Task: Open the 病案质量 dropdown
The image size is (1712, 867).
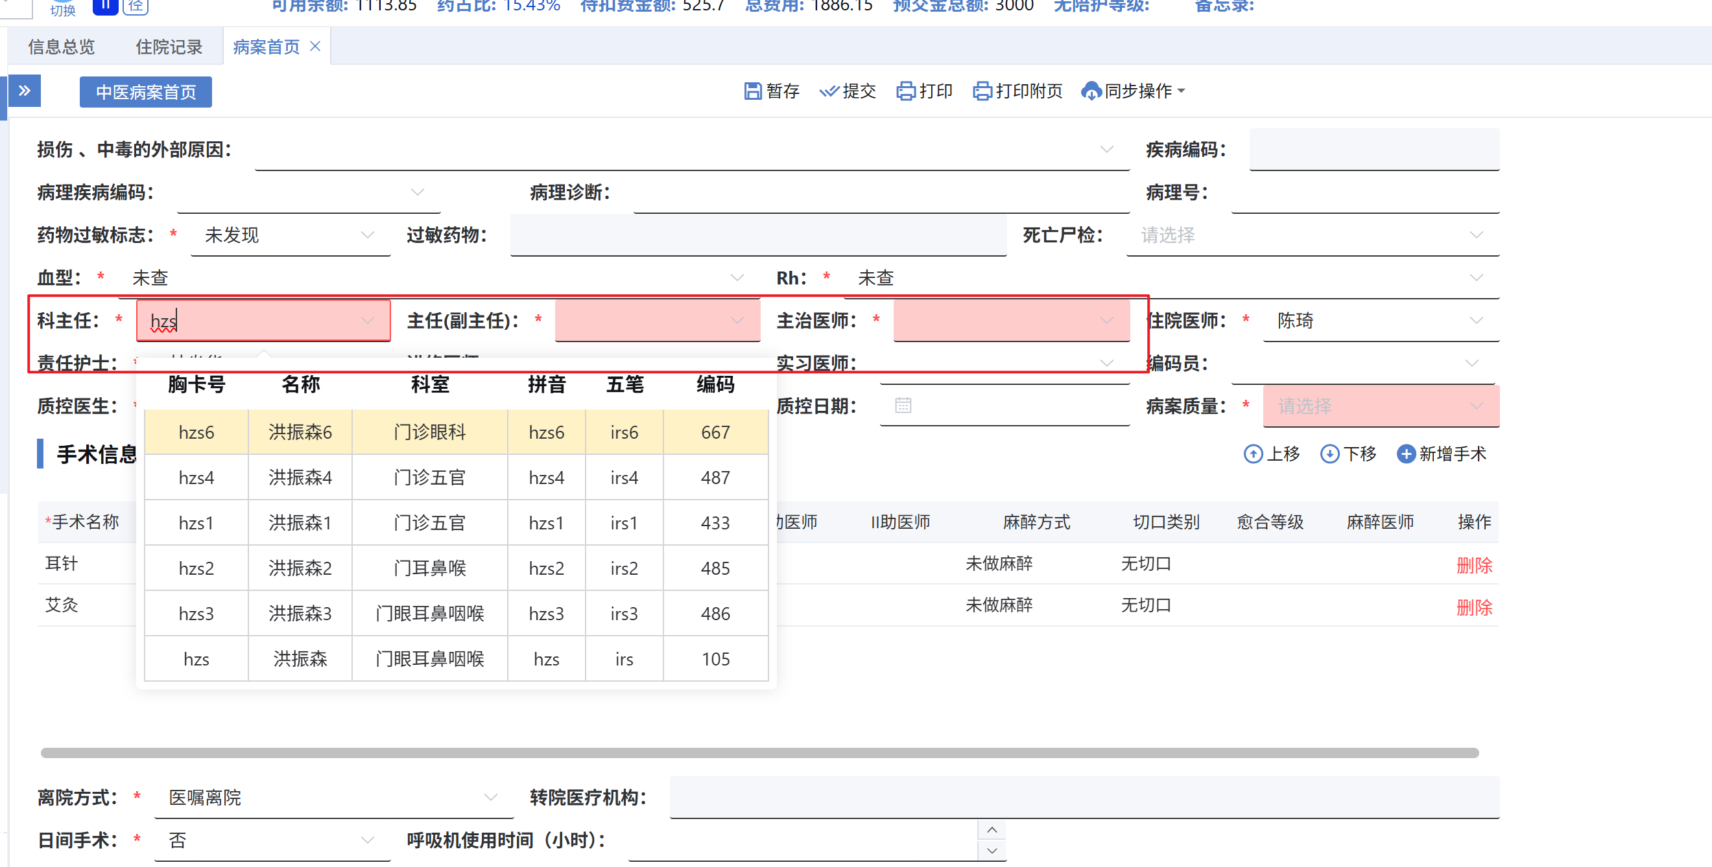Action: coord(1475,406)
